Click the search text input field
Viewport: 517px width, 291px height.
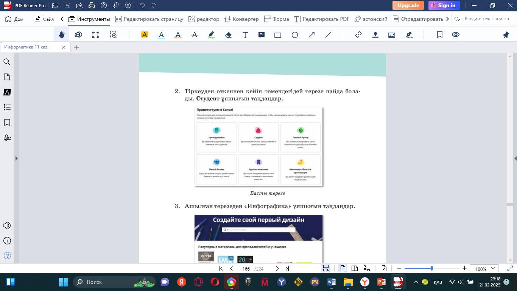(x=487, y=19)
